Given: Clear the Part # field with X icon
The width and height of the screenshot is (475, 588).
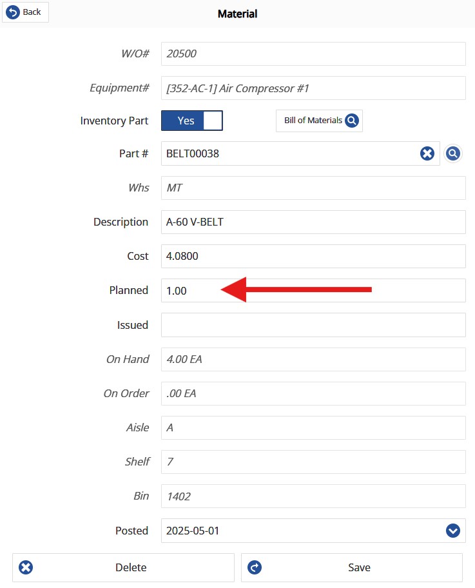Looking at the screenshot, I should pyautogui.click(x=427, y=153).
